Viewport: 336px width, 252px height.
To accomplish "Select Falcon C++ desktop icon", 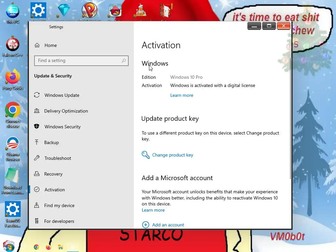I will click(x=13, y=47).
